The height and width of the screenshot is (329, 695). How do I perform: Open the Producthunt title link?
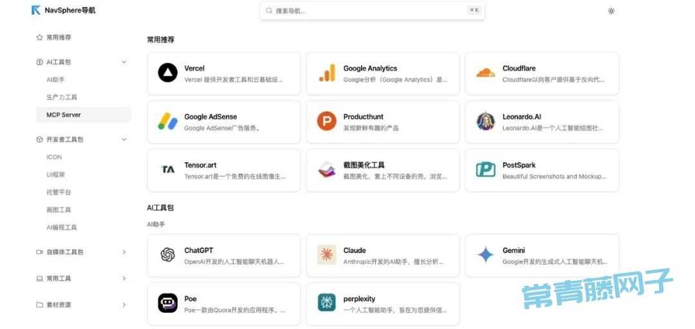364,117
